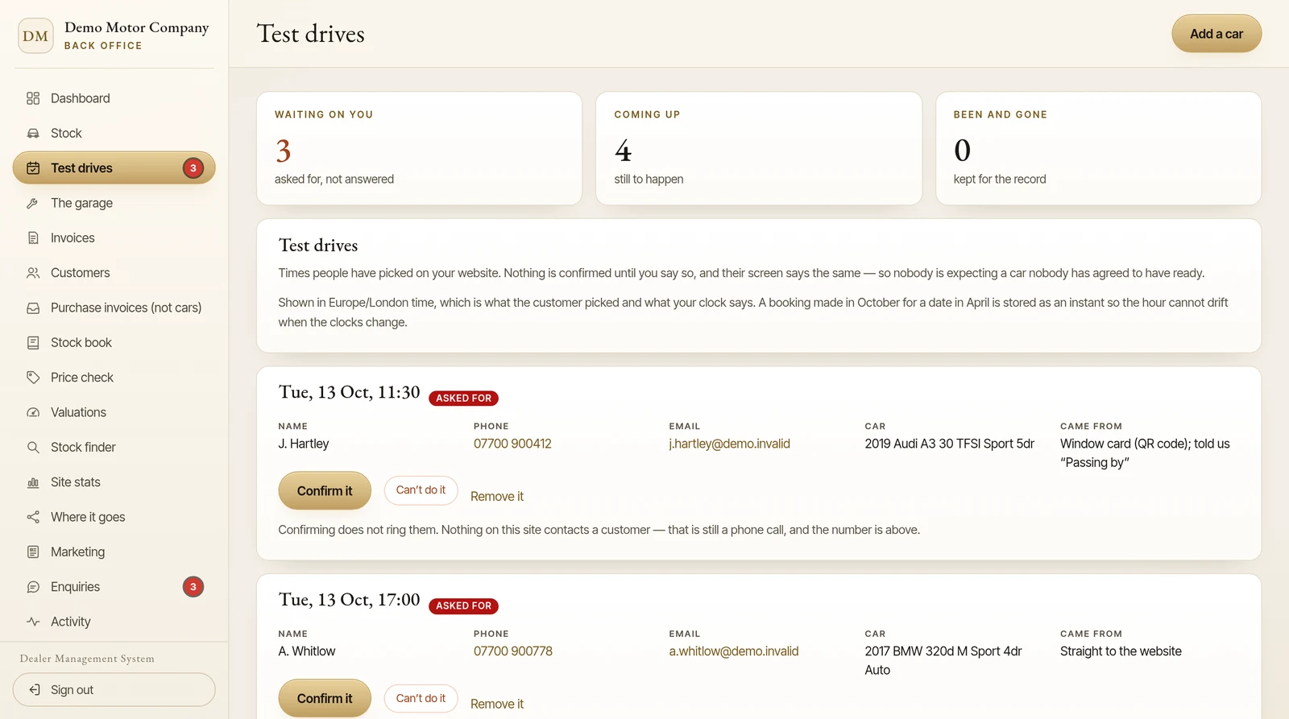Screen dimensions: 1289x719
Task: Click the Stock finder magnifier icon
Action: coord(33,447)
